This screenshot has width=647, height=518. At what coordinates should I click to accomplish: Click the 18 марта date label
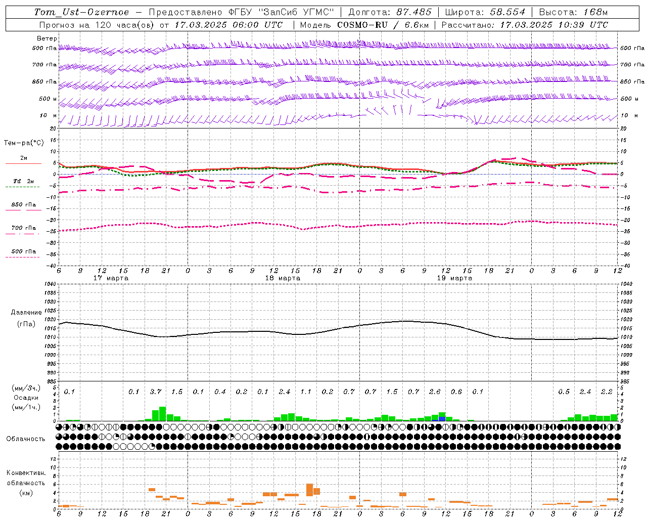pyautogui.click(x=283, y=278)
